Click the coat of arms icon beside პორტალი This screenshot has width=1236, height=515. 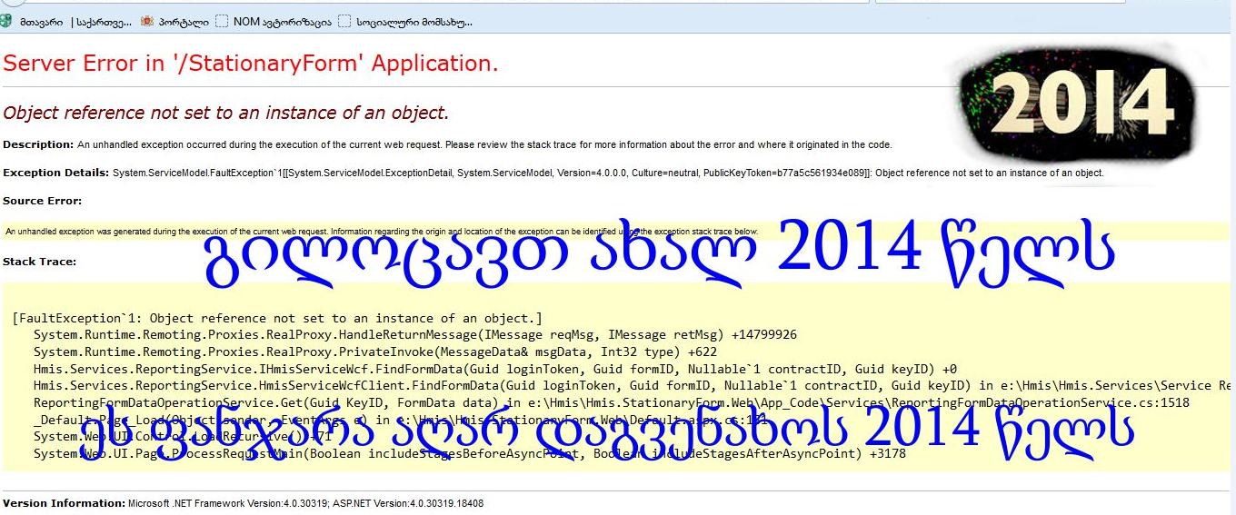coord(147,21)
